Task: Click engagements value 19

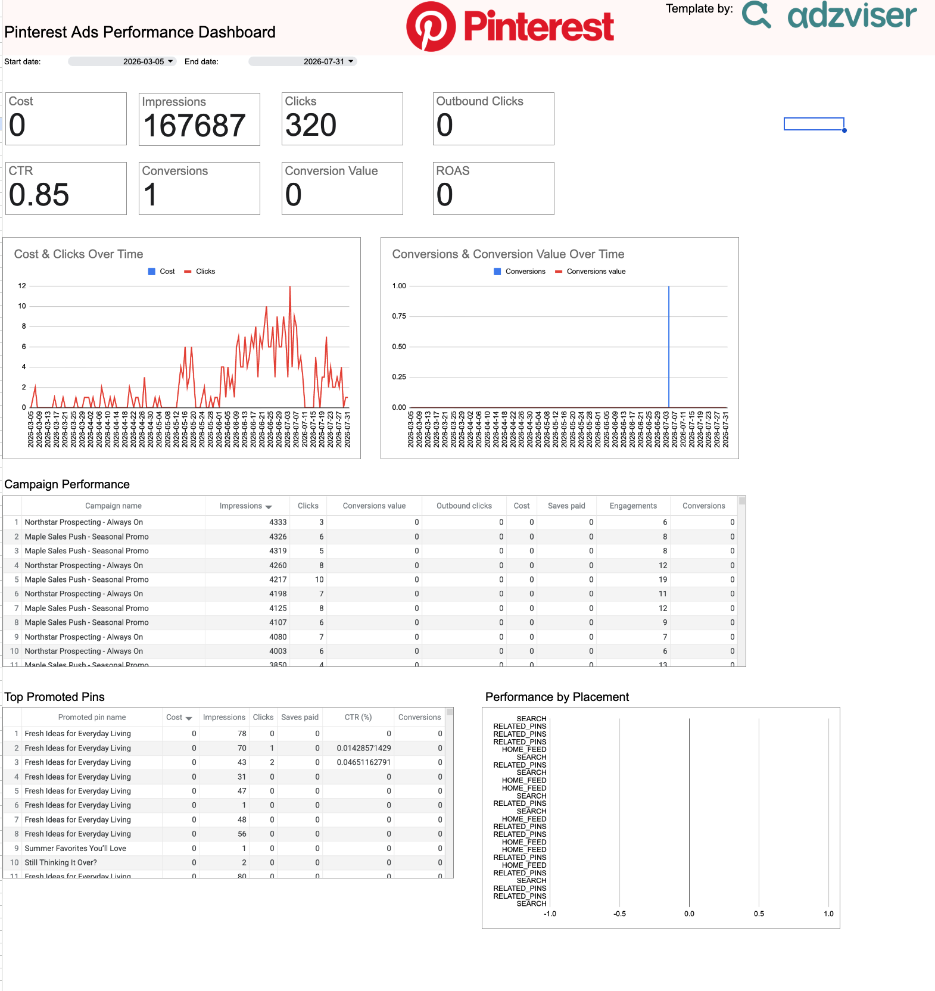Action: 663,579
